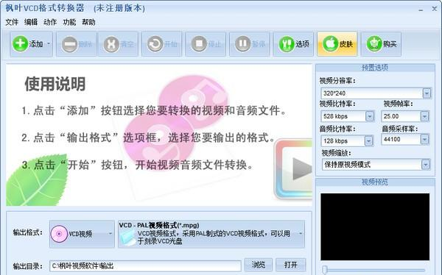Click the disabled remove (minus) toolbar button
442x275 pixels.
[77, 44]
